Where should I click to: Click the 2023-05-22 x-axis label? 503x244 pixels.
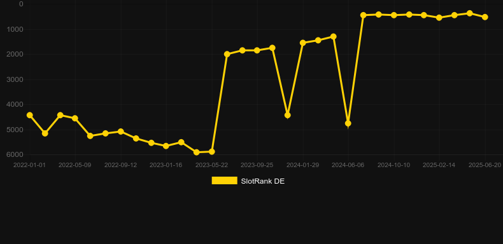(212, 165)
